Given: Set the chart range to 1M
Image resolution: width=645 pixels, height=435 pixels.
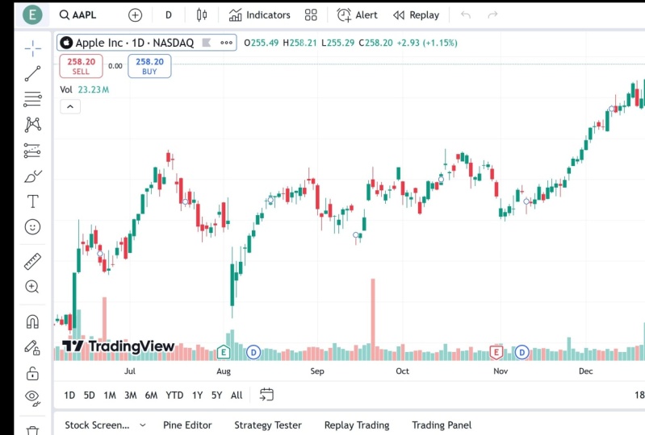Looking at the screenshot, I should [x=110, y=396].
